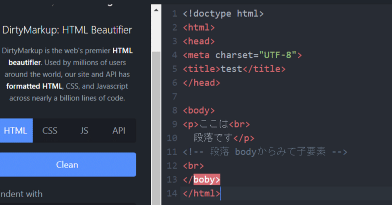Click the closing </html> tag
Screen dimensions: 392x205
(202, 193)
